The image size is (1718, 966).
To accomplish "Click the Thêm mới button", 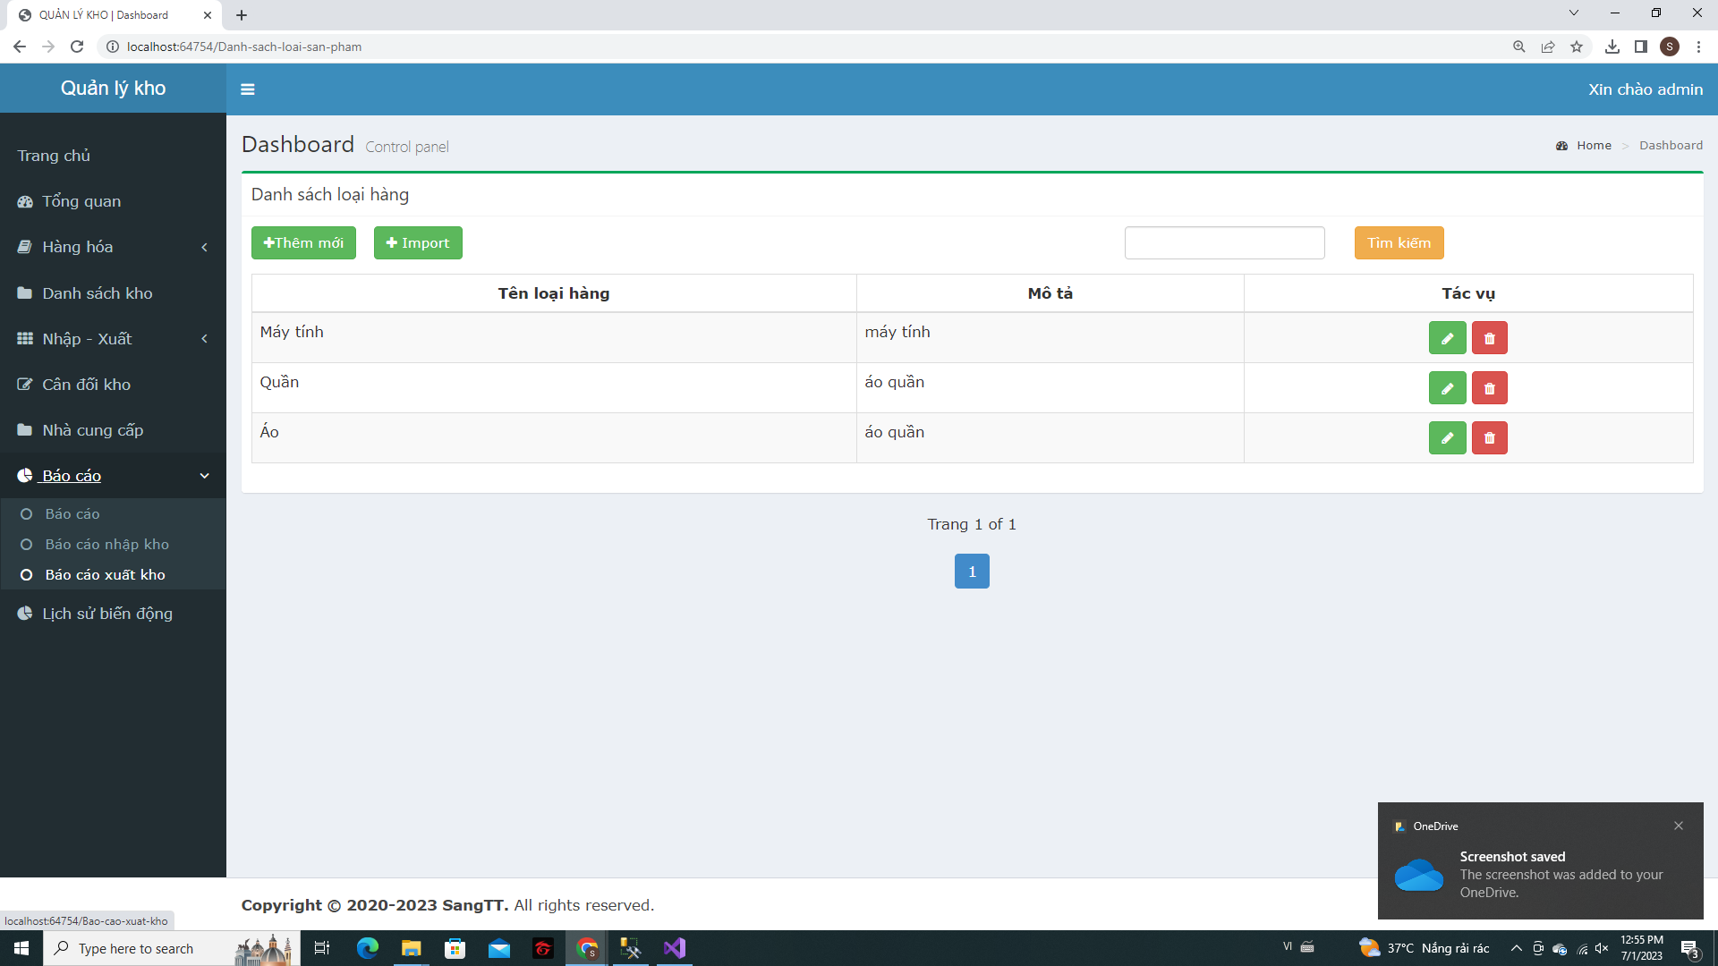I will (x=302, y=241).
